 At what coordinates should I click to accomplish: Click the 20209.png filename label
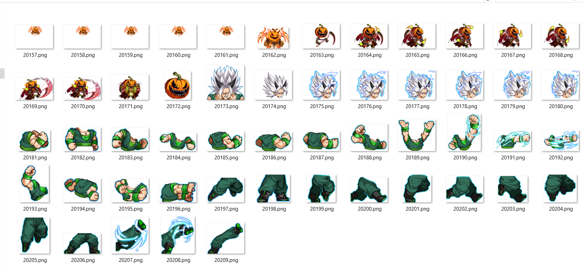pyautogui.click(x=226, y=260)
